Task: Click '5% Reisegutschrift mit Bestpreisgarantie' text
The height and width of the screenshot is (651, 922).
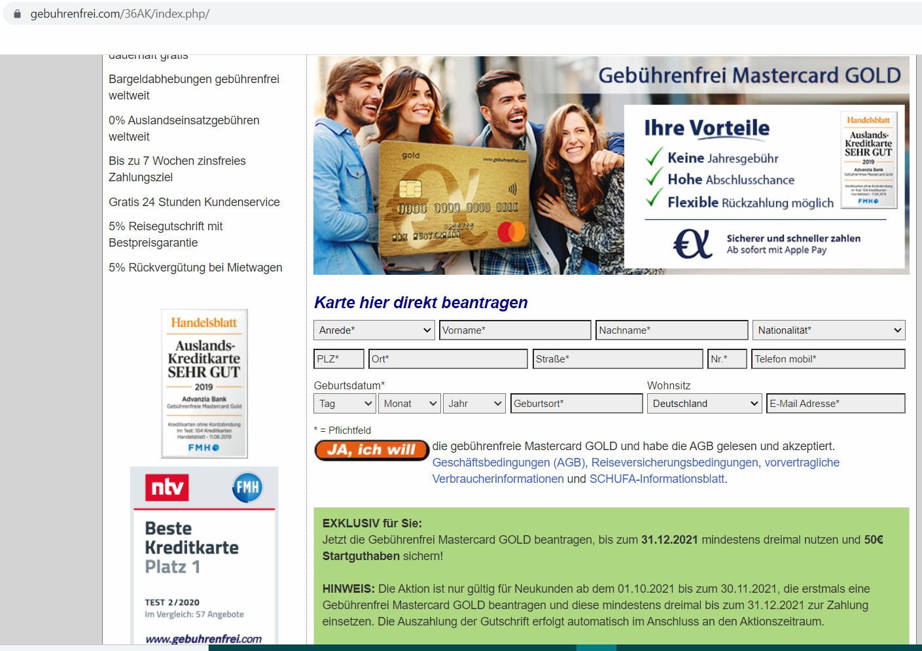Action: click(166, 234)
